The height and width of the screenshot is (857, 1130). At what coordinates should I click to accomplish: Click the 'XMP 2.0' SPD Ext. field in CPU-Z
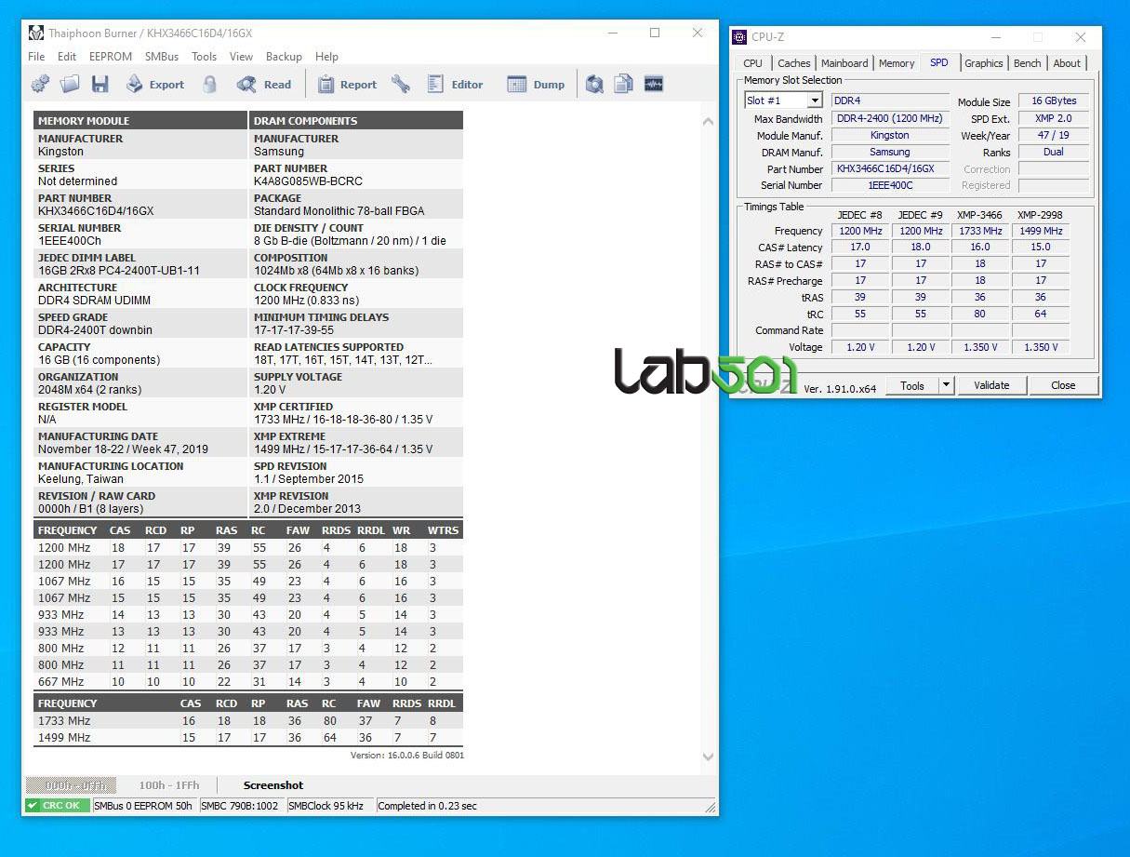[1054, 118]
